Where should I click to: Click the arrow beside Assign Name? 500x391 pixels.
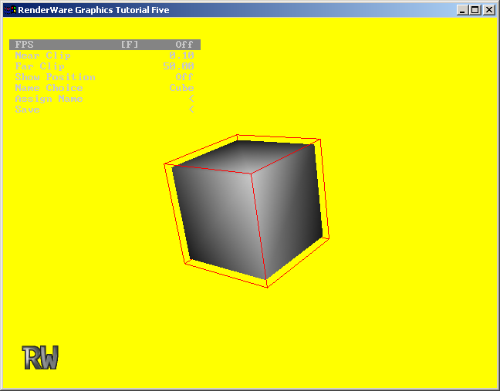[x=191, y=99]
